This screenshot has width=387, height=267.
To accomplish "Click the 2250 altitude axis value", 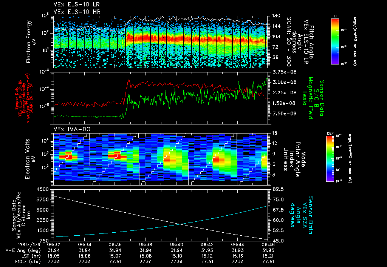I will 42,220.
